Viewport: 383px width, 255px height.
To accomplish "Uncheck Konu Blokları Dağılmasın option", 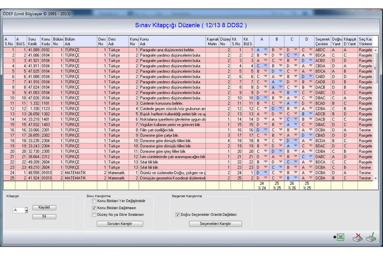I will pyautogui.click(x=94, y=208).
